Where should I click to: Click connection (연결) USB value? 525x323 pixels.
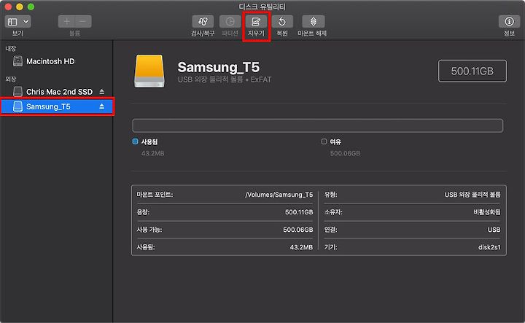click(494, 230)
